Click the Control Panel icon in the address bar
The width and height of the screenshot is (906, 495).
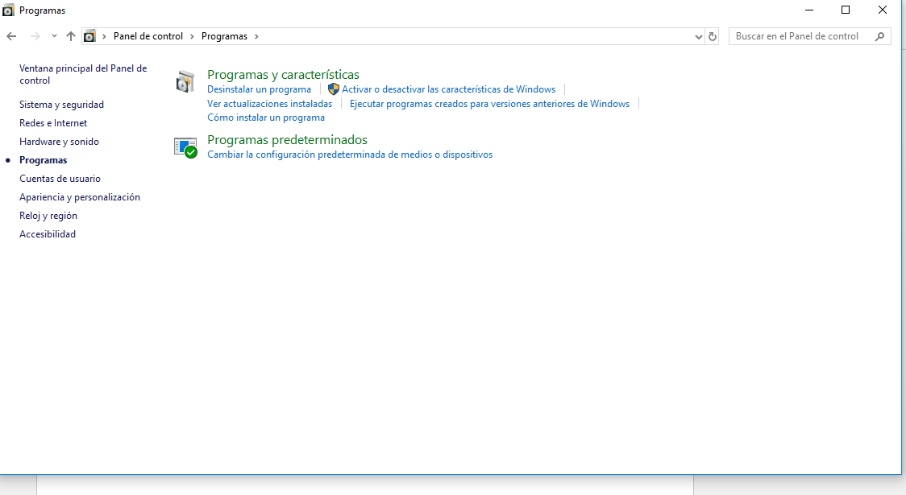point(89,36)
